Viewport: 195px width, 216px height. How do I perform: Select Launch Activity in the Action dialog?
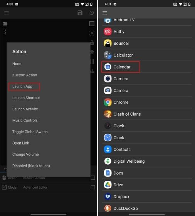25,109
